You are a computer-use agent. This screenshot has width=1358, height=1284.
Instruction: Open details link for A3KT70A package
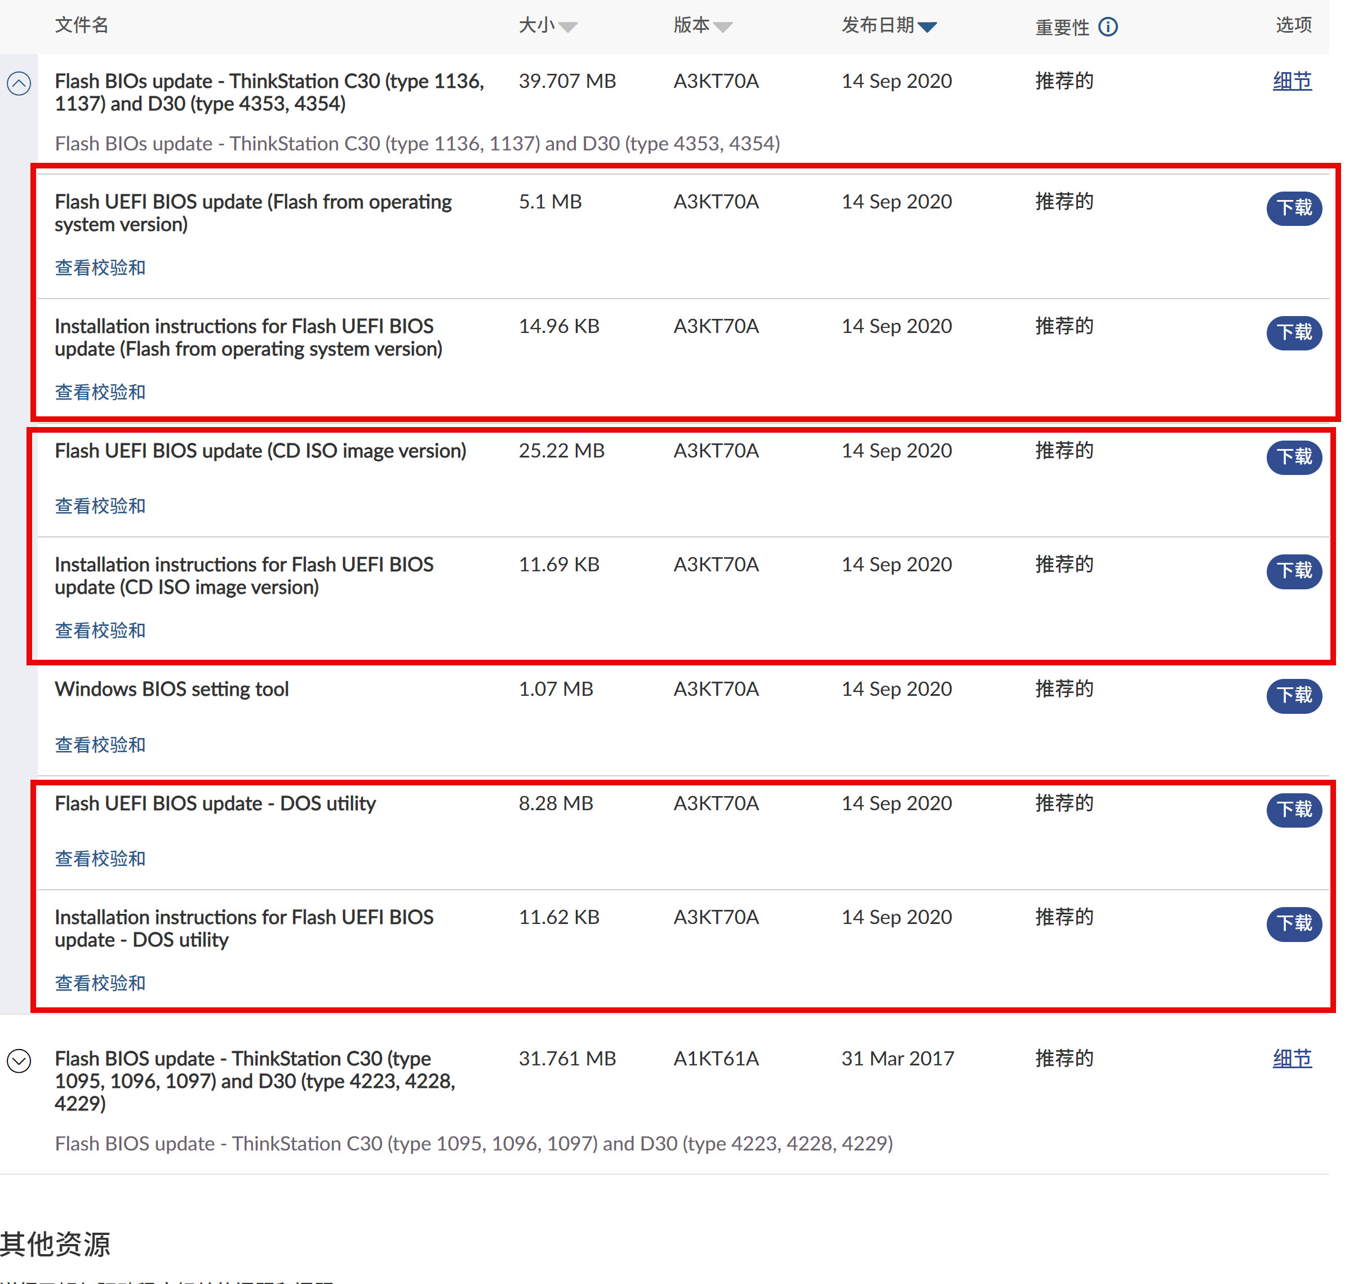1292,81
